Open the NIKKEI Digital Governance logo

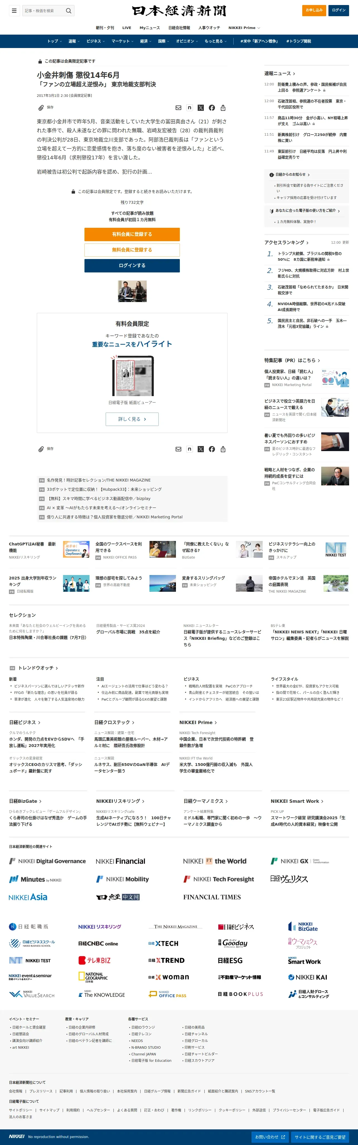tap(47, 861)
